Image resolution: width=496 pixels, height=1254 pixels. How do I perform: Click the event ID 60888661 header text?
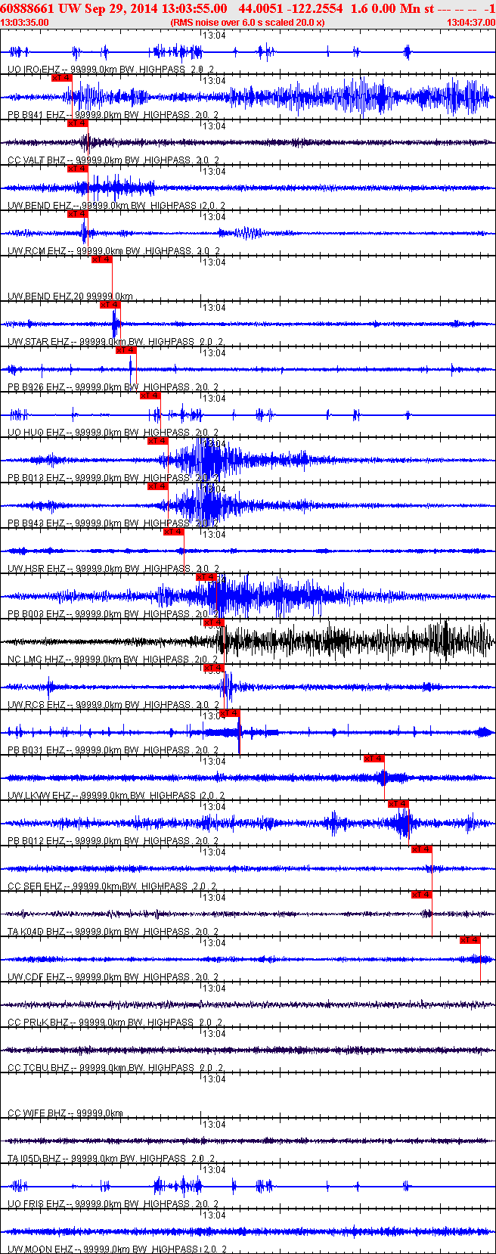pyautogui.click(x=26, y=8)
